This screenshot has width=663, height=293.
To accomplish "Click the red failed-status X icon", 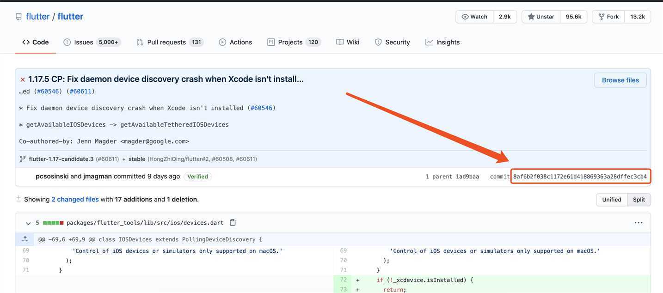I will [x=23, y=79].
